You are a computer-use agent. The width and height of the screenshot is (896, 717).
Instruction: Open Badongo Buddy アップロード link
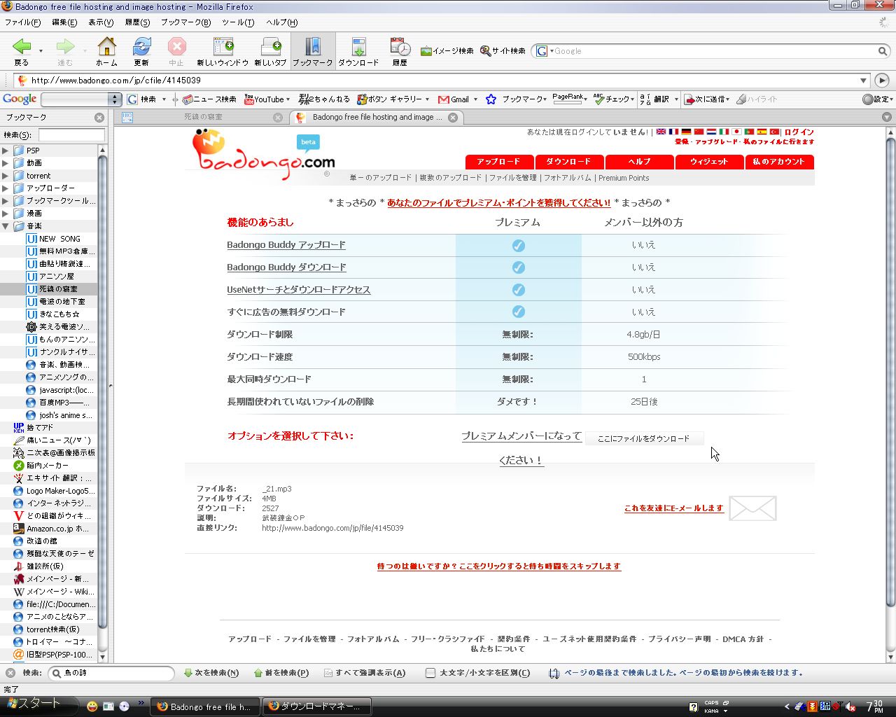coord(286,245)
